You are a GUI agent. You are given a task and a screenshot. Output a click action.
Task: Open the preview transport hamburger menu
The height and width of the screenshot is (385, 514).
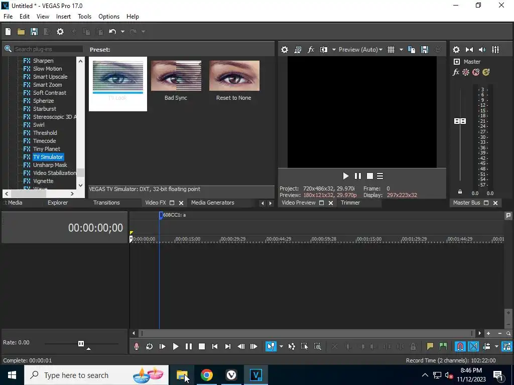[380, 176]
